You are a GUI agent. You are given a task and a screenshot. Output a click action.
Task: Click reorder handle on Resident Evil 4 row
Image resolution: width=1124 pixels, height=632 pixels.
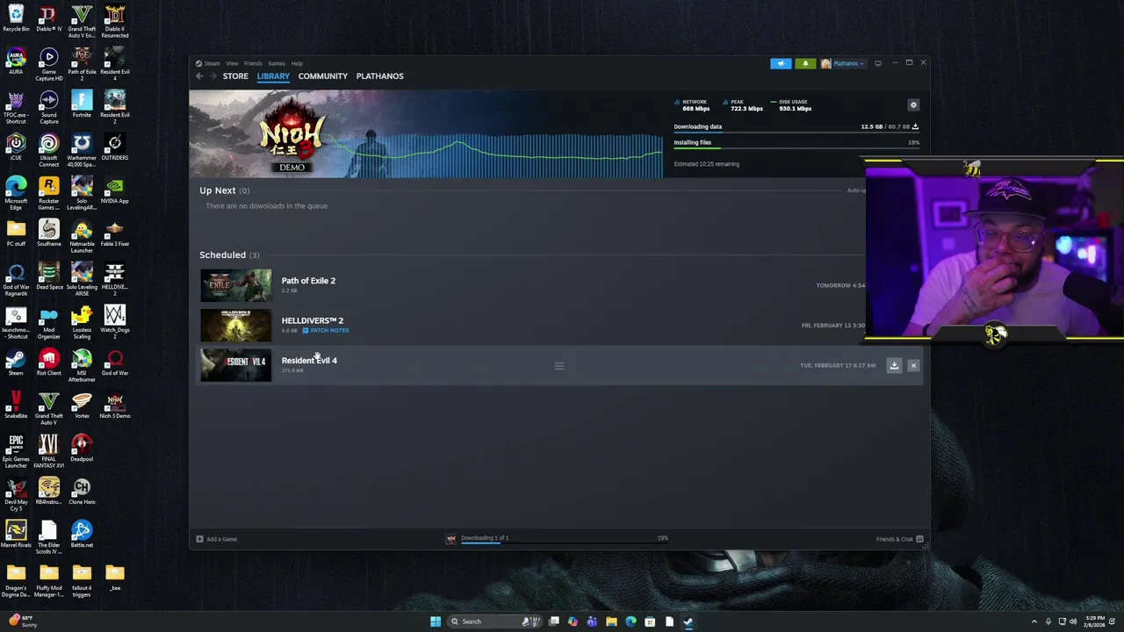(x=558, y=366)
